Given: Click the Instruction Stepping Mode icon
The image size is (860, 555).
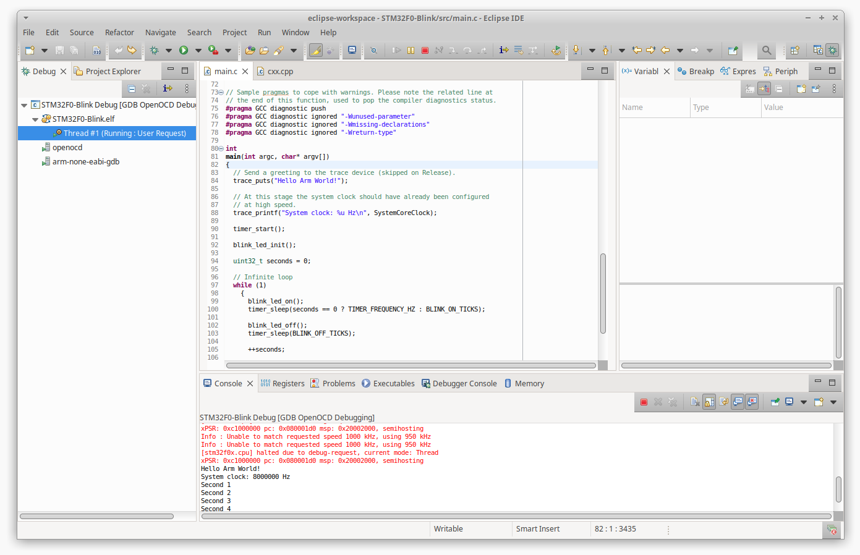Looking at the screenshot, I should click(504, 50).
